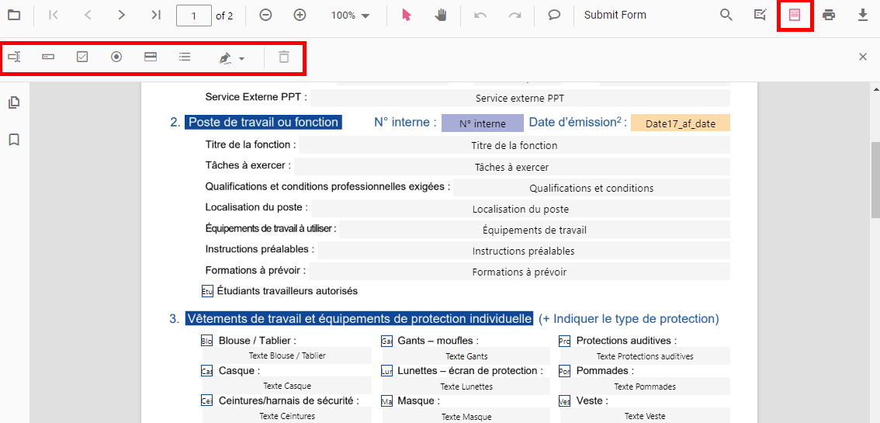Click the Texte Blouse / Tablier field
Viewport: 880px width, 423px height.
287,355
